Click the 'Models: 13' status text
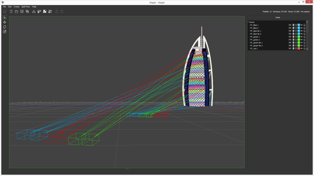Screen dimensions: 314x176 [267, 12]
